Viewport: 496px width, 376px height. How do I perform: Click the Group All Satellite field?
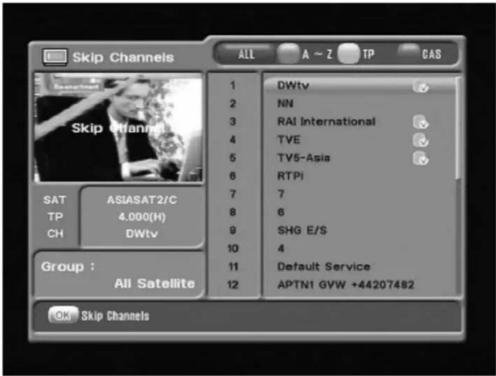[x=118, y=275]
